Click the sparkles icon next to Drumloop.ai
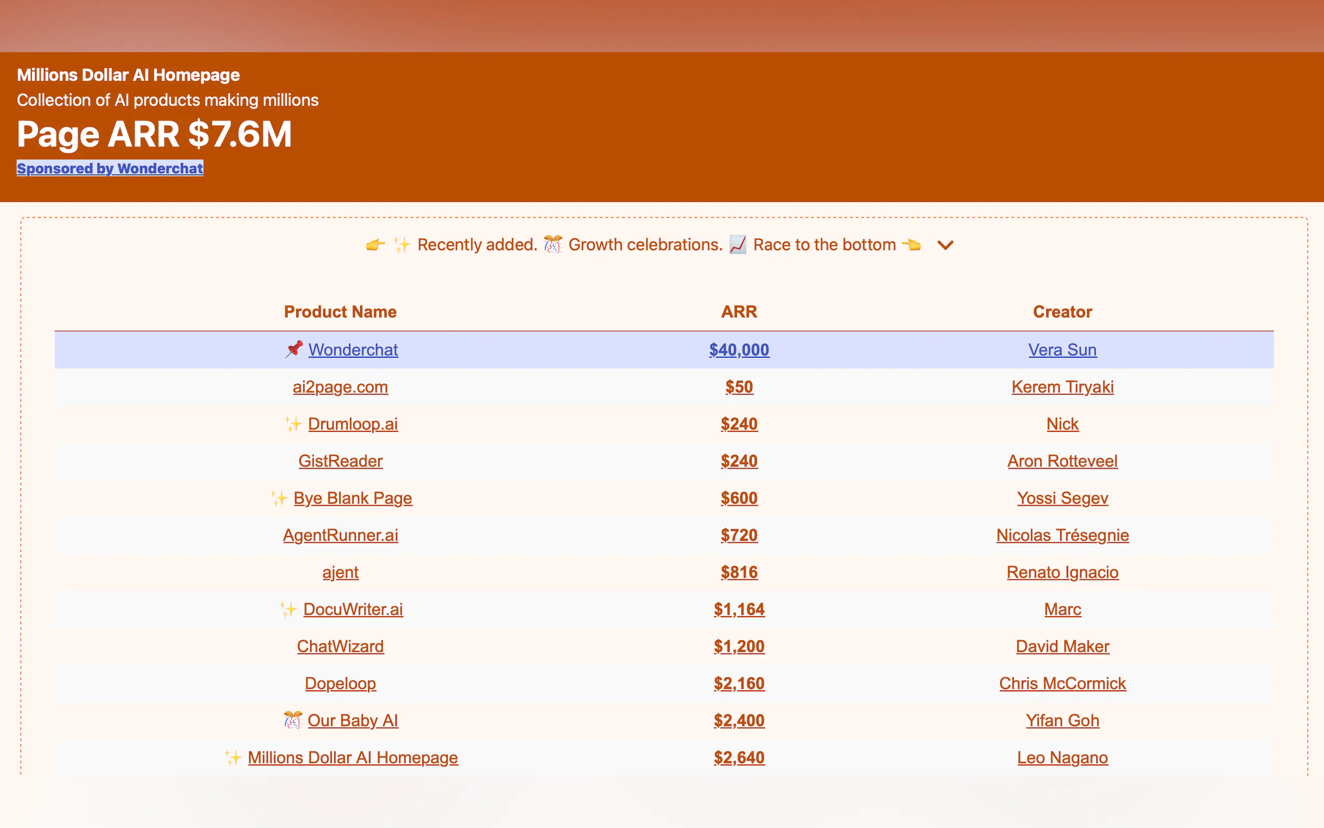This screenshot has height=828, width=1324. coord(293,424)
